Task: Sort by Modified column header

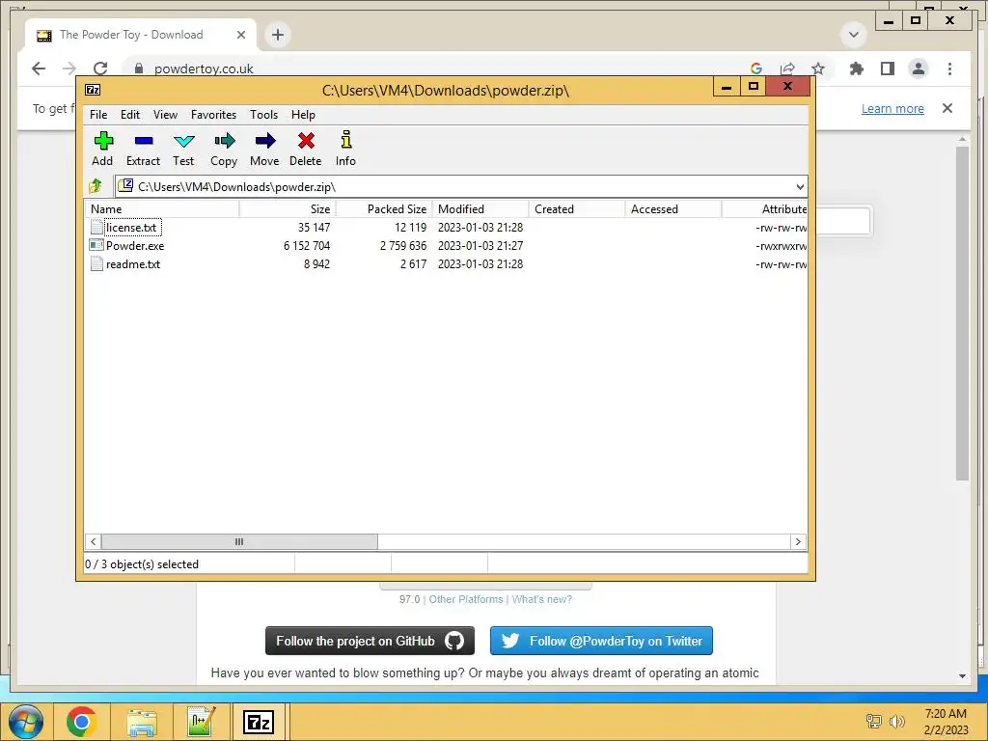Action: coord(480,209)
